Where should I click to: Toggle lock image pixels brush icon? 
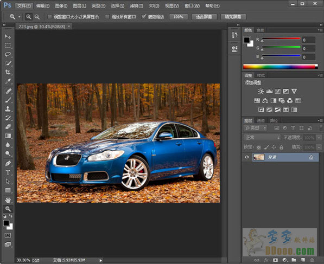(266, 147)
